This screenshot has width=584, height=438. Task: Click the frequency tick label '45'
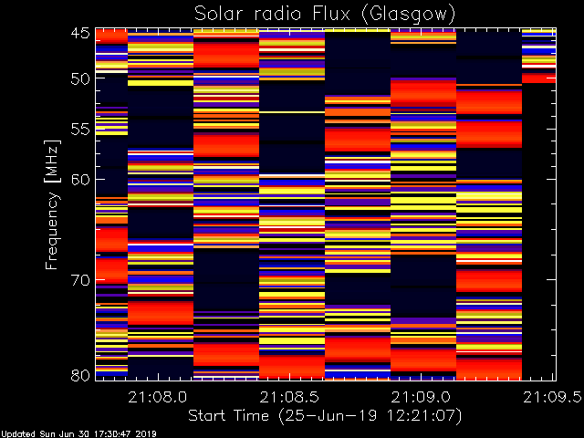(80, 33)
